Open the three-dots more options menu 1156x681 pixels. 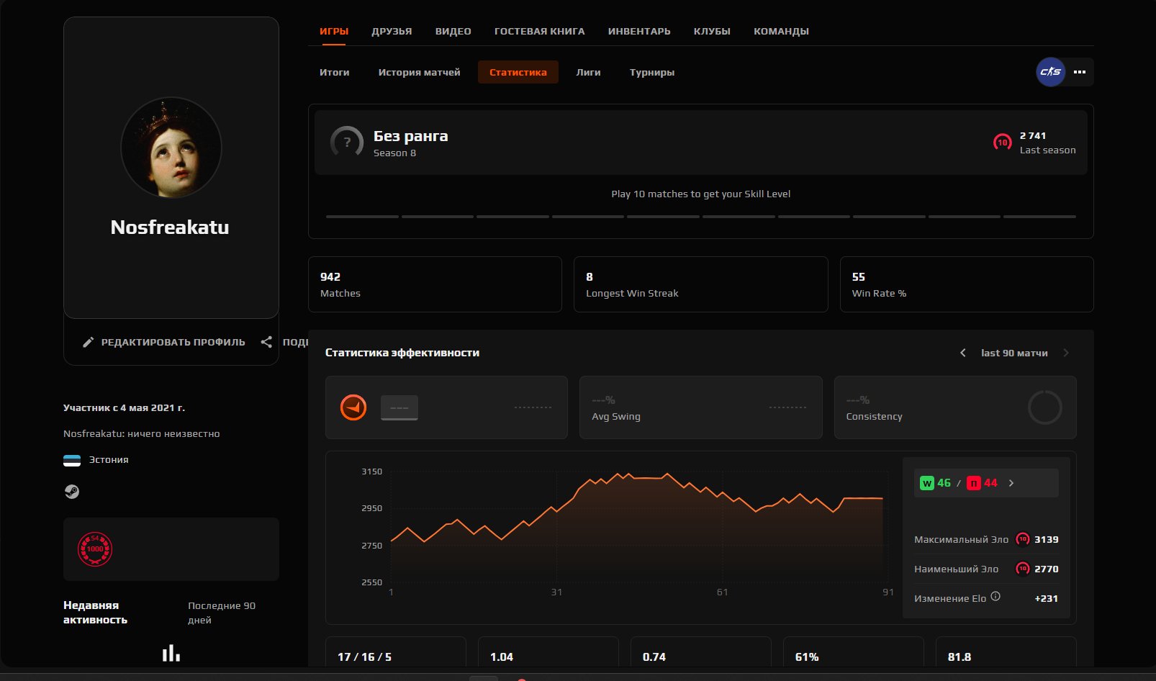(x=1079, y=72)
